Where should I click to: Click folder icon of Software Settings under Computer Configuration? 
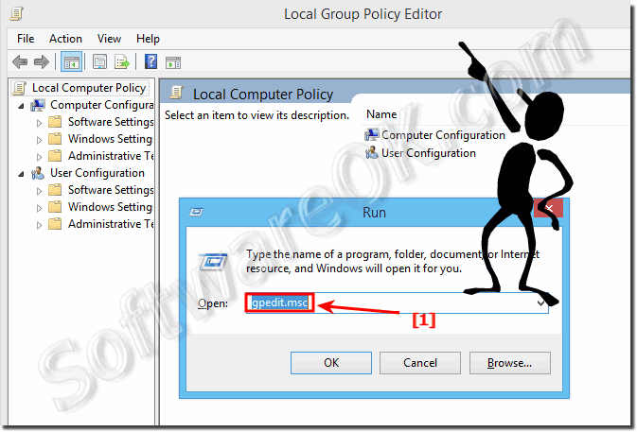point(55,122)
